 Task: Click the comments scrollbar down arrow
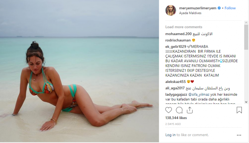(x=246, y=102)
